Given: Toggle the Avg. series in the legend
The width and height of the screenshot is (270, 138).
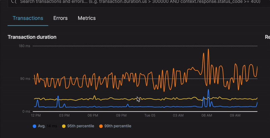Looking at the screenshot, I should coord(42,126).
